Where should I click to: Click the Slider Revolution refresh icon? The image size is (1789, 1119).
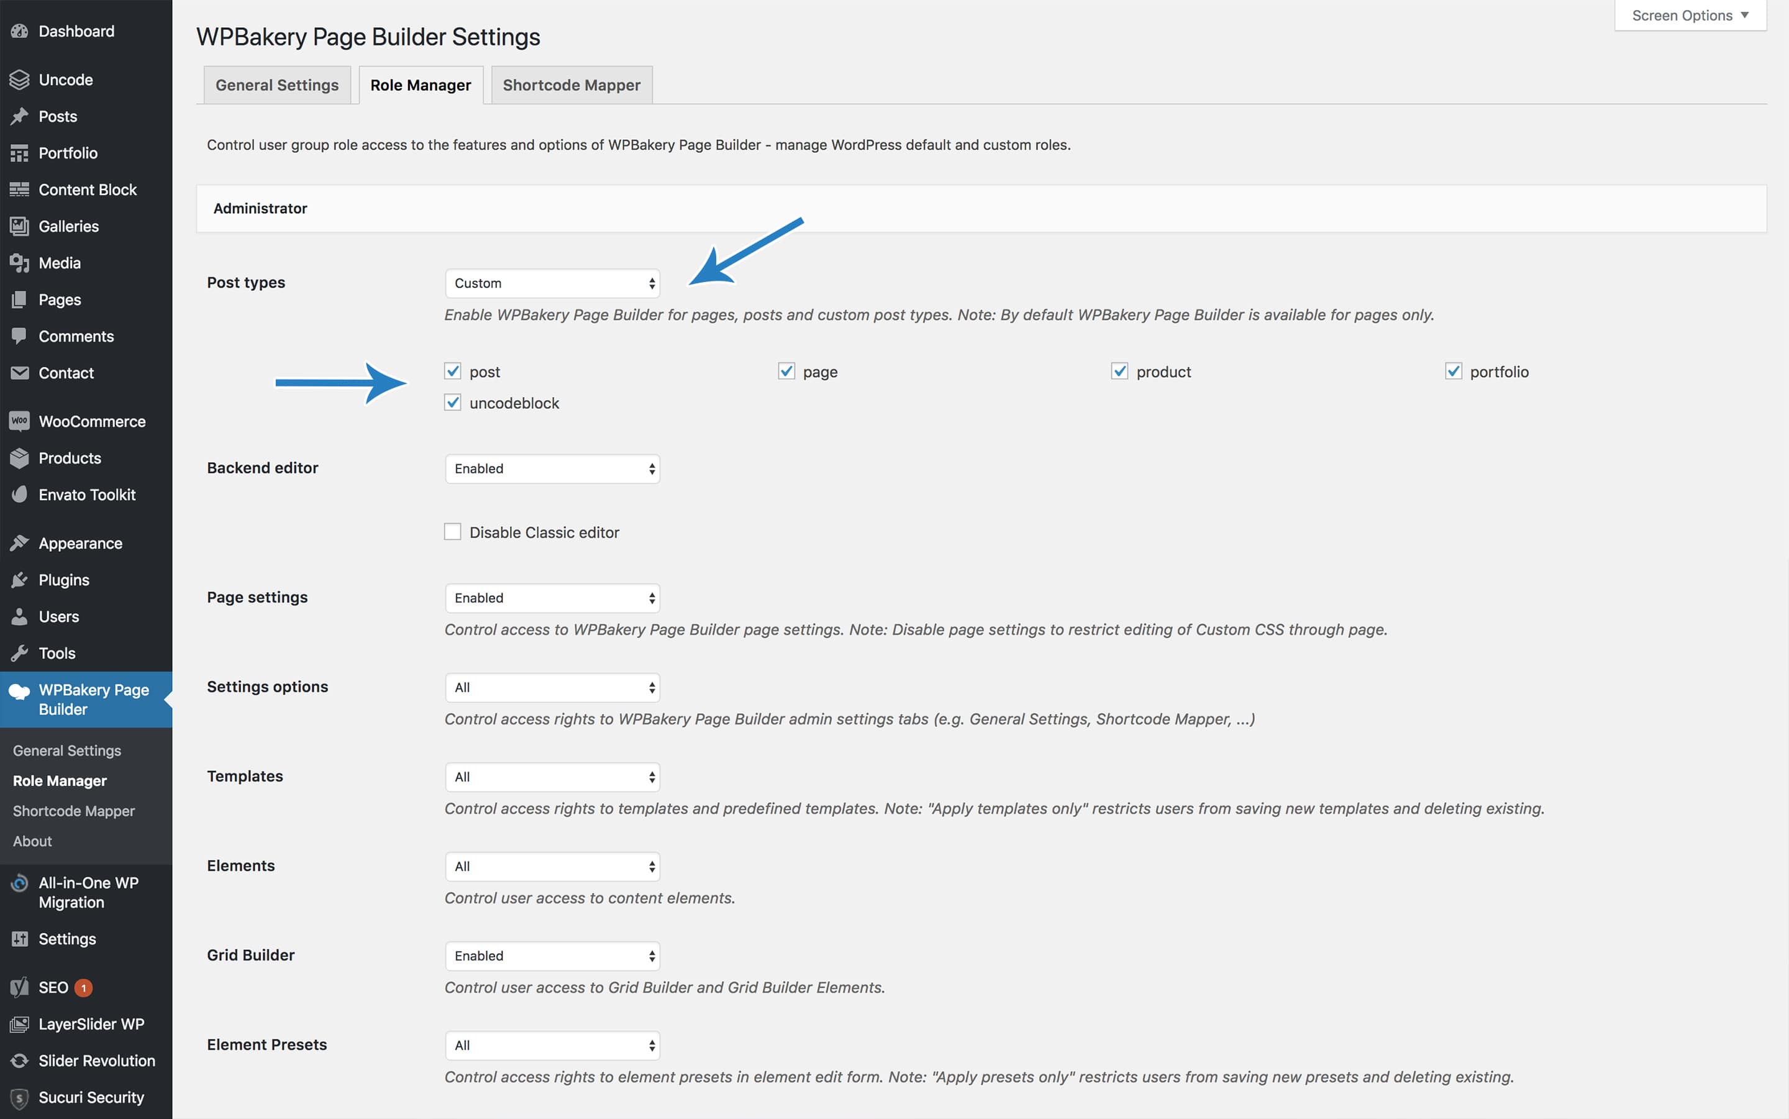19,1061
